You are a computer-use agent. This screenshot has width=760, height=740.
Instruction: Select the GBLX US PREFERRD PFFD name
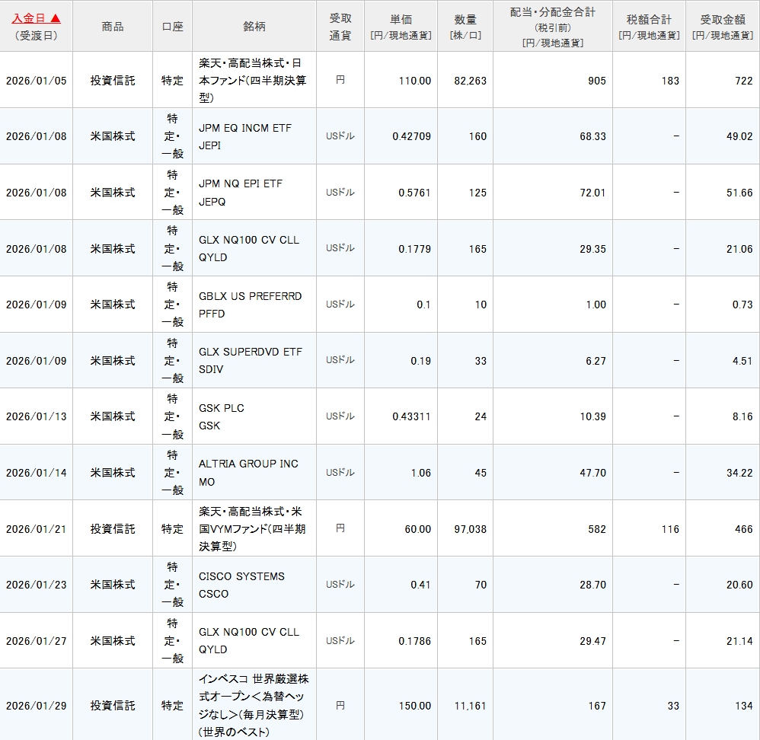250,305
